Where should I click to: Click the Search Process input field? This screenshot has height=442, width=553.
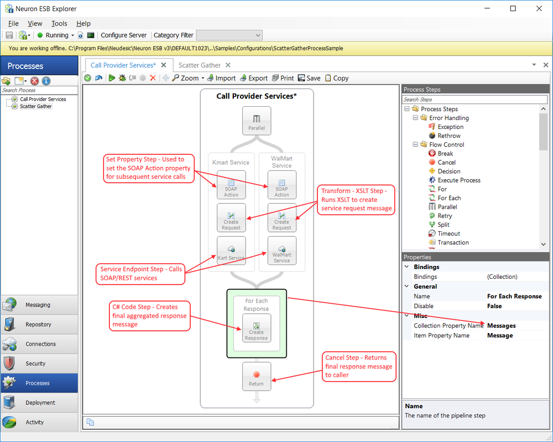39,90
